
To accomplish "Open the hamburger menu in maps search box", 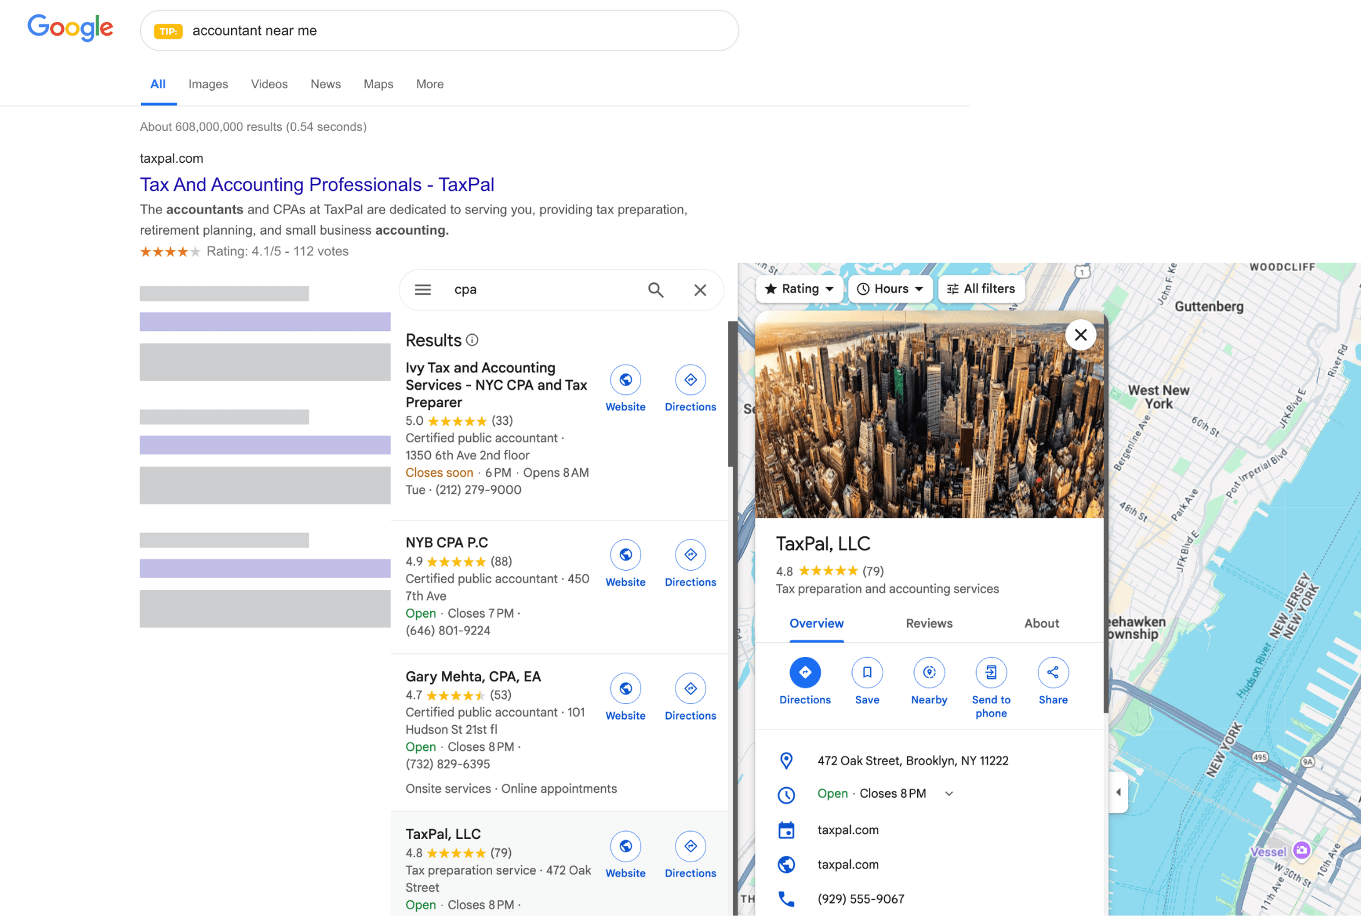I will (423, 290).
